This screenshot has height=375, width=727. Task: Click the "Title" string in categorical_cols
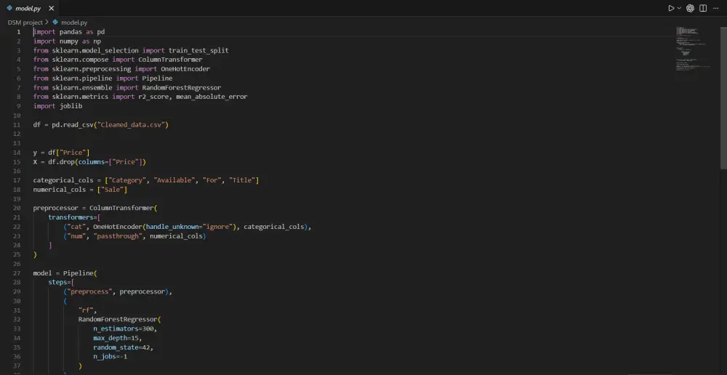click(242, 180)
